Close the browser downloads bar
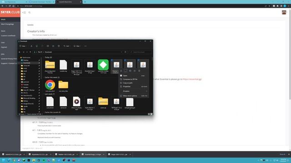Viewport: 291px width, 163px height. point(289,154)
